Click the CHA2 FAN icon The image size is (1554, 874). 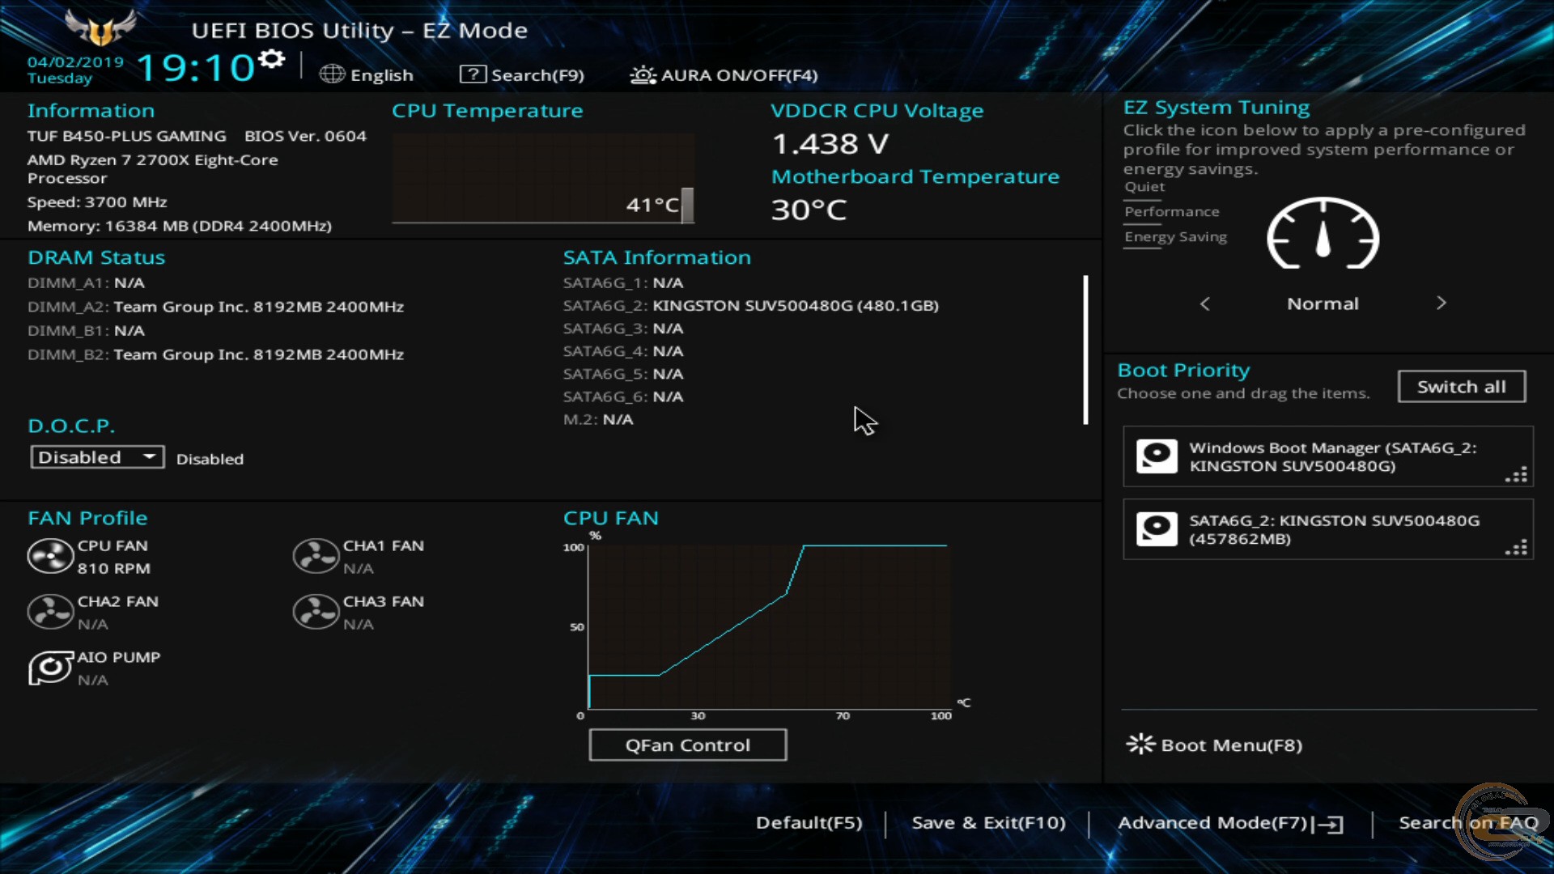click(x=50, y=613)
